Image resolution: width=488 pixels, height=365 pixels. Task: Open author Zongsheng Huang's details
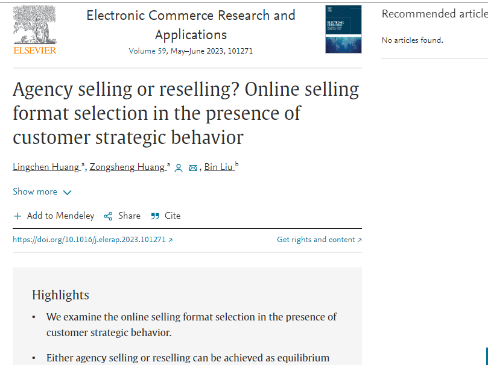click(127, 167)
